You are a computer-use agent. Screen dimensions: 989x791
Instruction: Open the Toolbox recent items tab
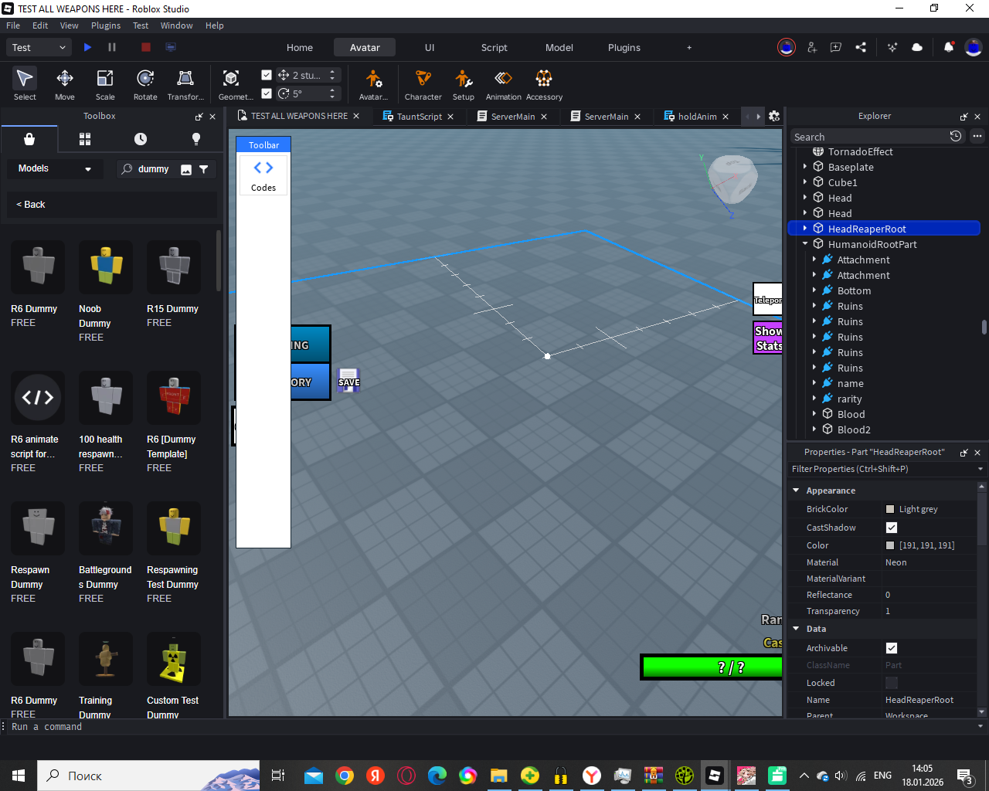[141, 139]
